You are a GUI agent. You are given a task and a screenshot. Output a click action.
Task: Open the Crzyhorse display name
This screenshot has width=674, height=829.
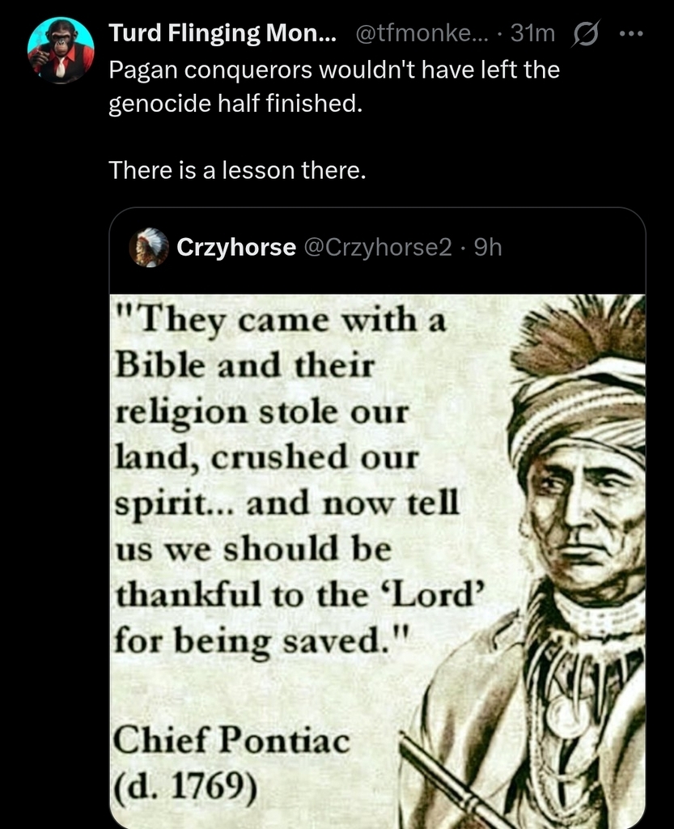point(236,247)
